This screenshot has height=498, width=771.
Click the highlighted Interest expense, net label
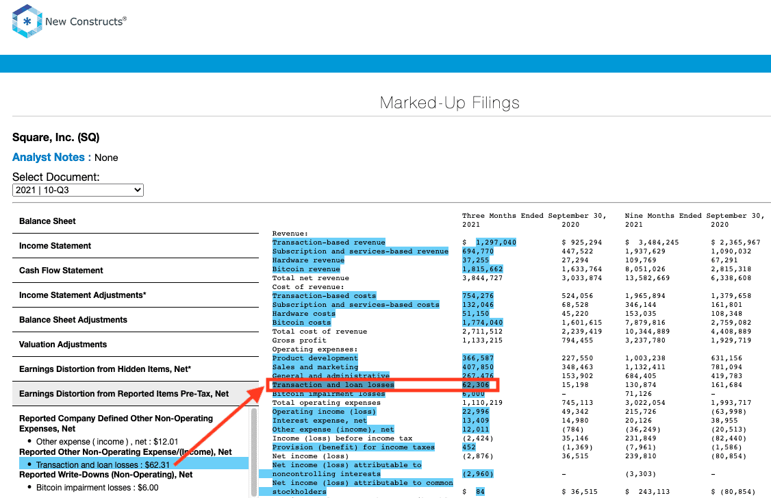click(x=320, y=420)
